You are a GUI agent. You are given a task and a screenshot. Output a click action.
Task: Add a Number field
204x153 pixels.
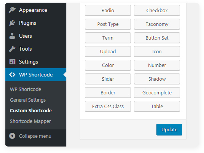coord(157,65)
